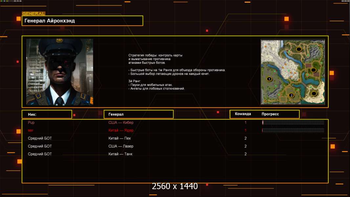Select the red nickname in the Китай — Ядер row

coord(31,130)
